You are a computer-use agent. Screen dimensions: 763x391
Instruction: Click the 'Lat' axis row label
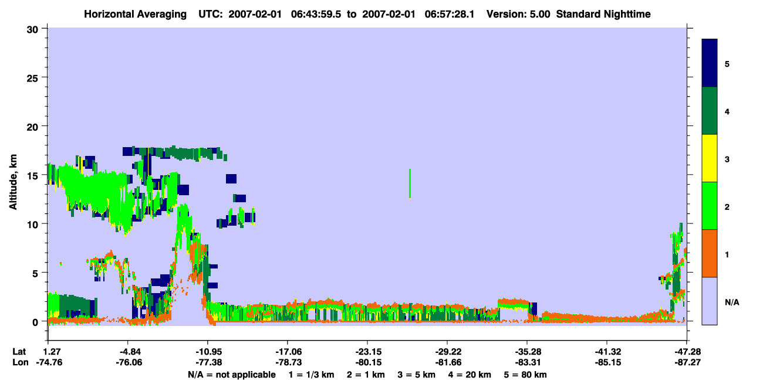(19, 352)
